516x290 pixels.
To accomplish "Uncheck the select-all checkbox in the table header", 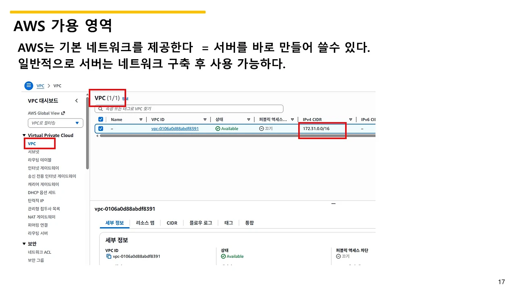I will [100, 119].
